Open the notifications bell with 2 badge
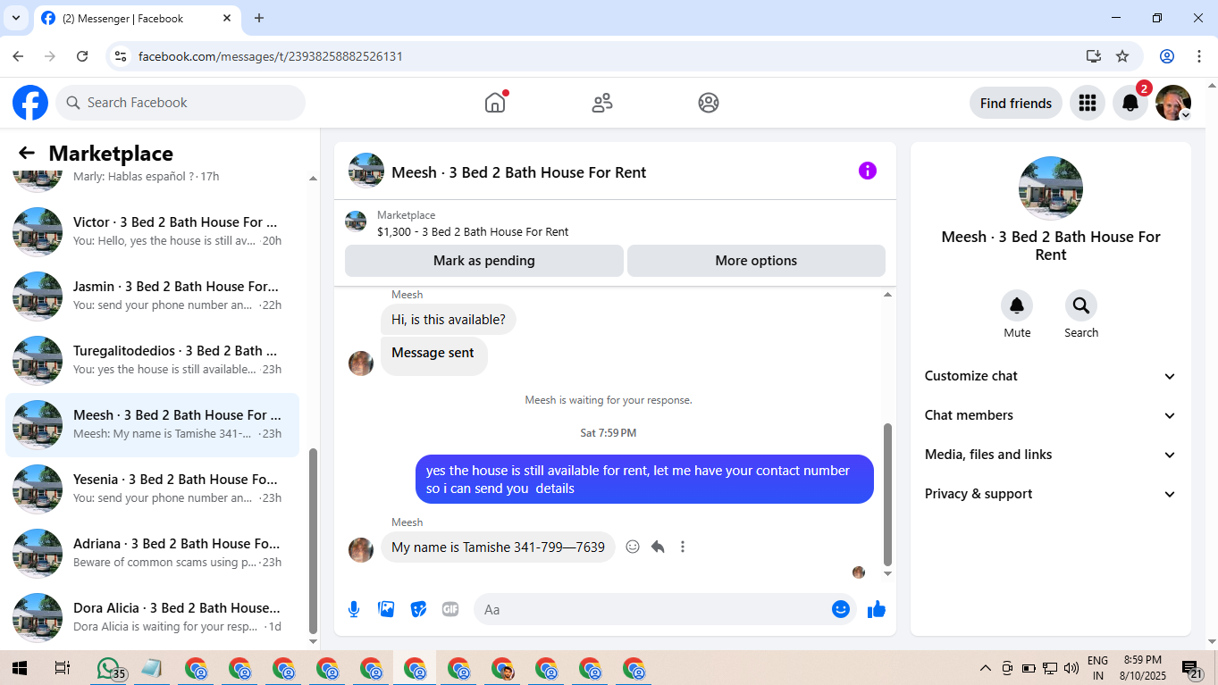The height and width of the screenshot is (685, 1218). click(x=1130, y=103)
